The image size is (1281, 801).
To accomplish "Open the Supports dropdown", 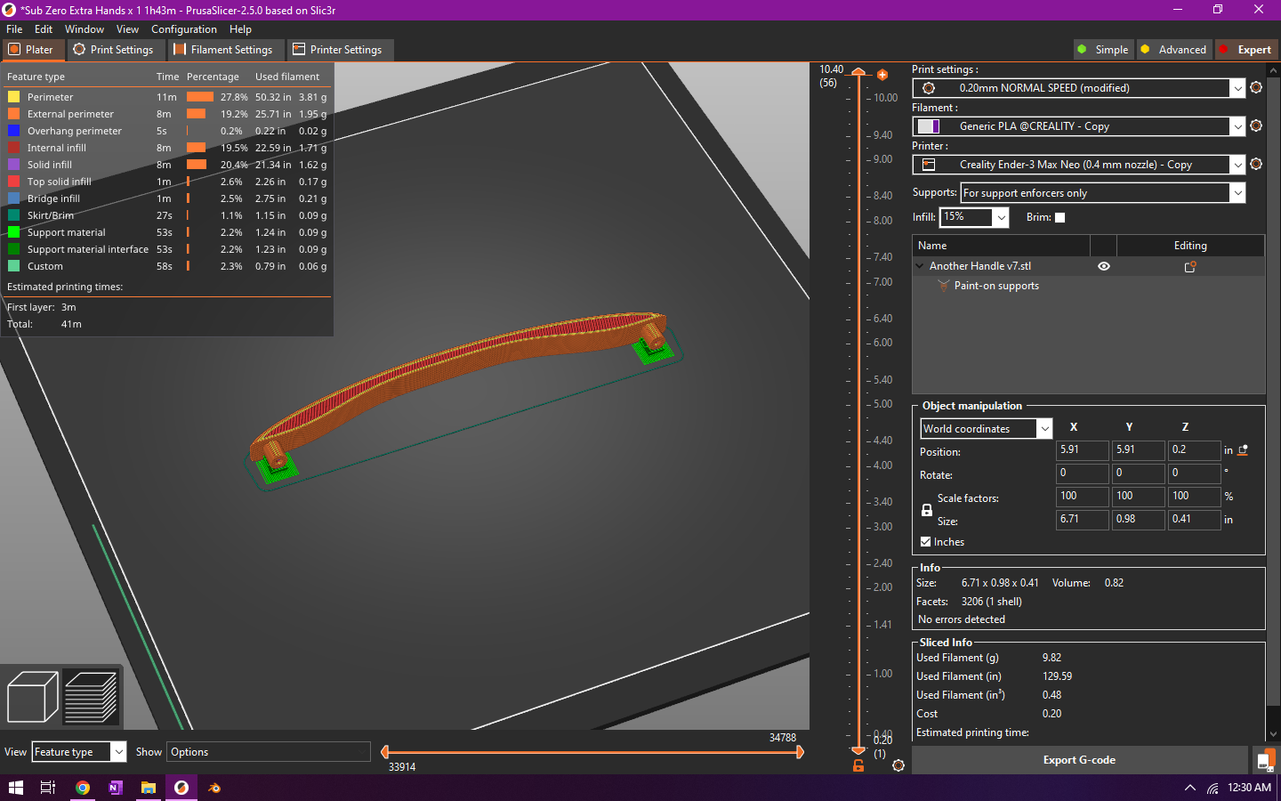I will 1237,193.
